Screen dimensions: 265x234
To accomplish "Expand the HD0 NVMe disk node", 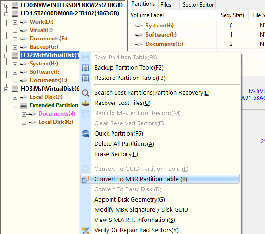I will click(6, 6).
